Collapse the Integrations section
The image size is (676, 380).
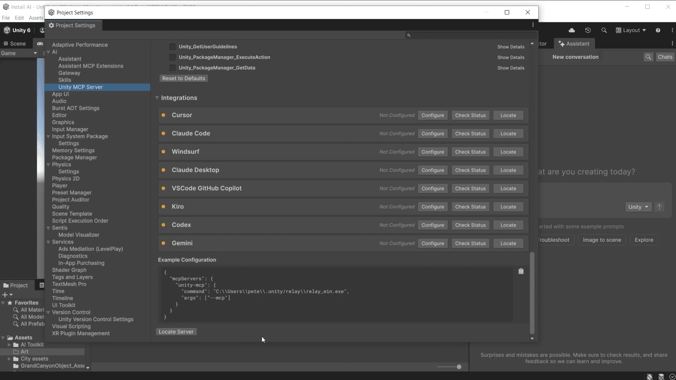(x=157, y=98)
